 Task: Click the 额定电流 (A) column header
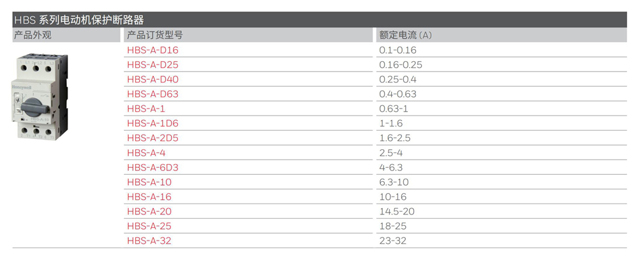(x=405, y=35)
